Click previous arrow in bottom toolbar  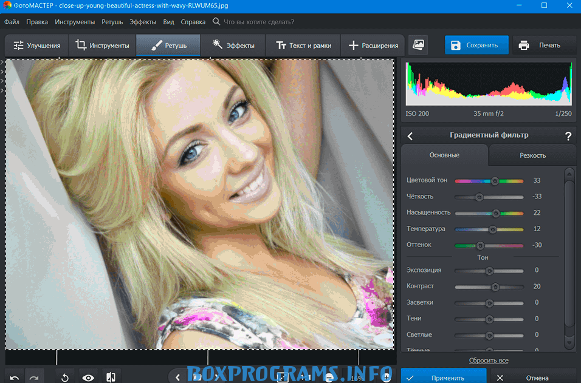pos(177,378)
